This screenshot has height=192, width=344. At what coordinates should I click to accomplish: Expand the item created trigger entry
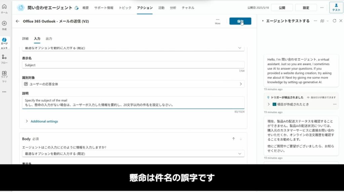269,104
